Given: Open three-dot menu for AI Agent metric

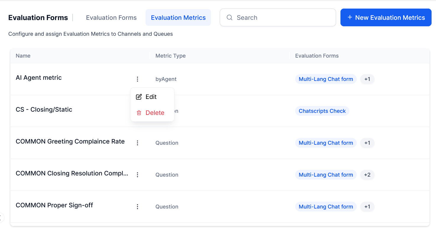Looking at the screenshot, I should [137, 79].
